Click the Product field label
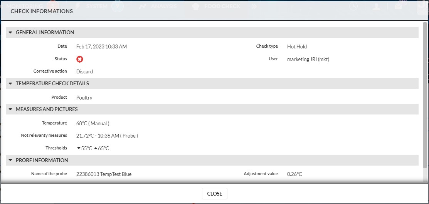Viewport: 429px width, 204px height. tap(59, 97)
